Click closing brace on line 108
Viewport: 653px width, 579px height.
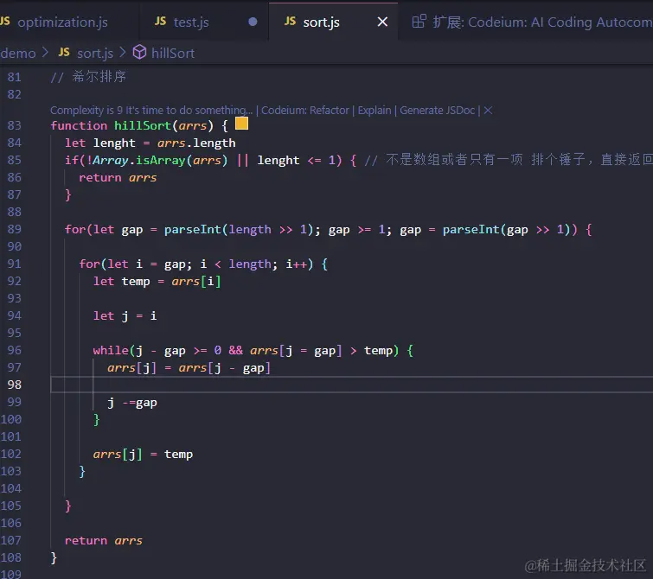point(54,557)
